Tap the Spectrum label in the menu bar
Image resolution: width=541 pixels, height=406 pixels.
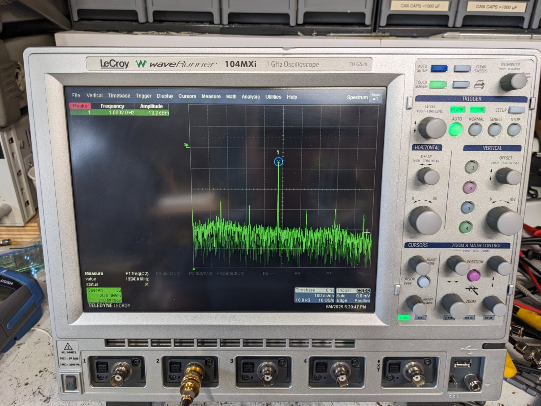click(357, 97)
